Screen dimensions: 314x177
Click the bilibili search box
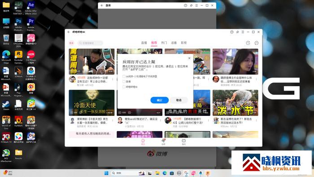pyautogui.click(x=90, y=43)
